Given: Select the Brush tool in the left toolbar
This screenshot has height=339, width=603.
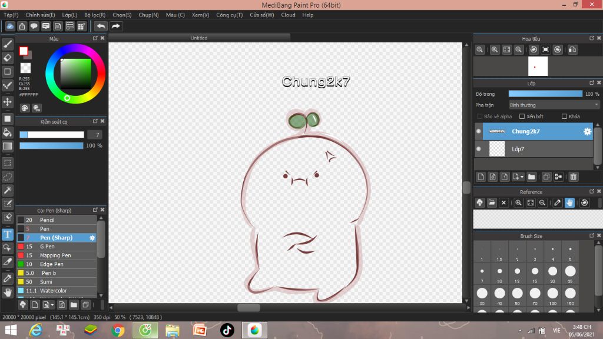Looking at the screenshot, I should (7, 44).
